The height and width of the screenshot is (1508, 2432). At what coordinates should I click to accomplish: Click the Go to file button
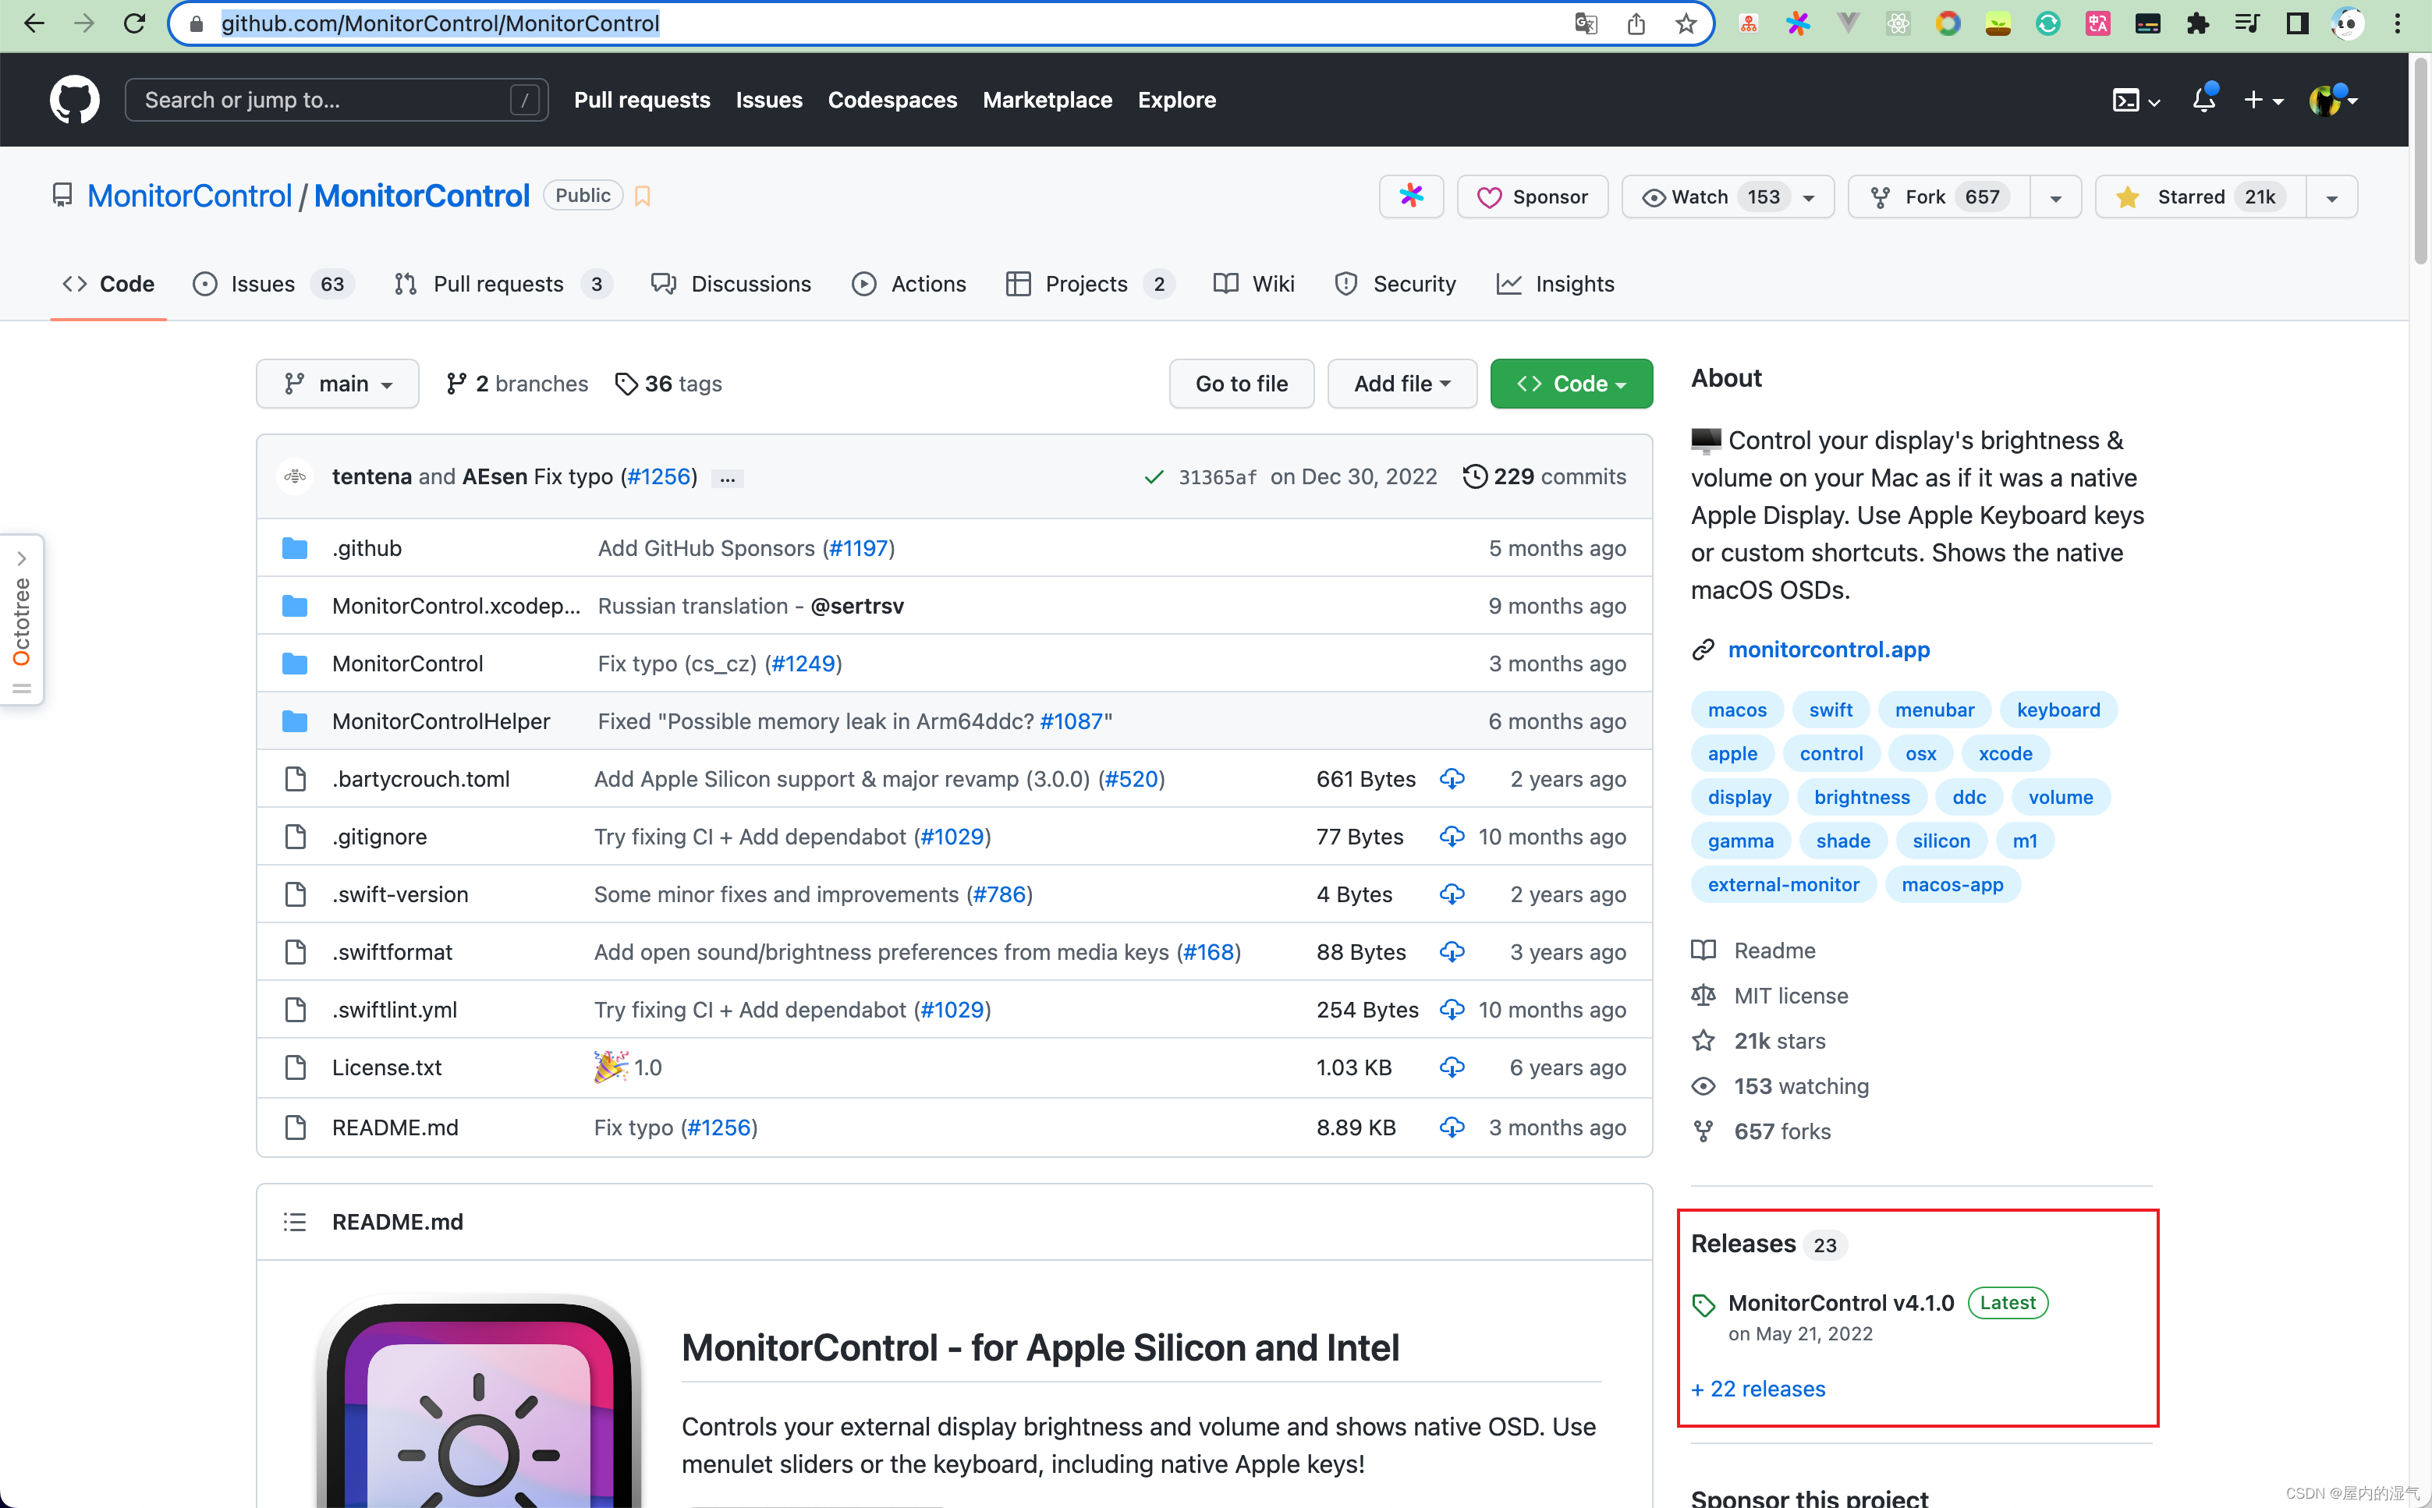tap(1241, 384)
